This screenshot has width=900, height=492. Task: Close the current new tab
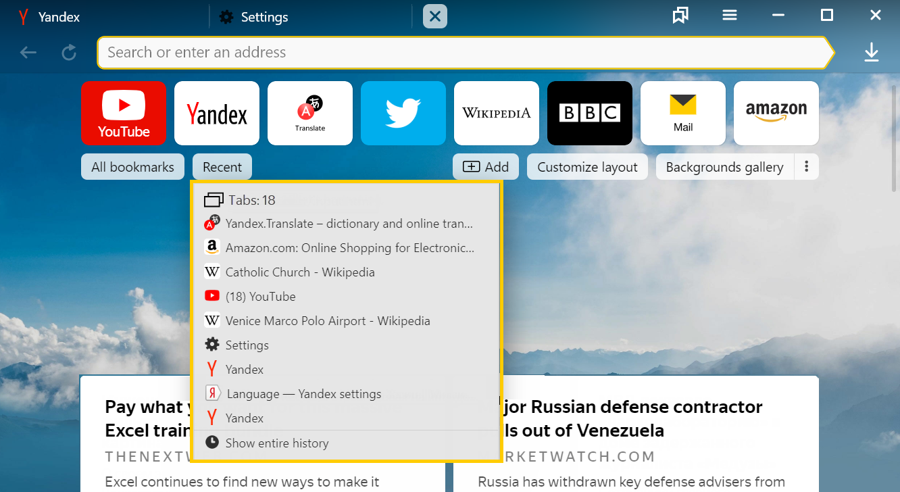coord(435,16)
